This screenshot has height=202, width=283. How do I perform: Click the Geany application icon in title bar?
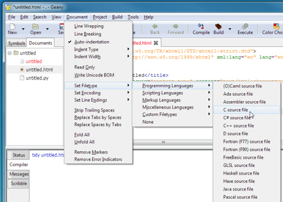point(8,7)
